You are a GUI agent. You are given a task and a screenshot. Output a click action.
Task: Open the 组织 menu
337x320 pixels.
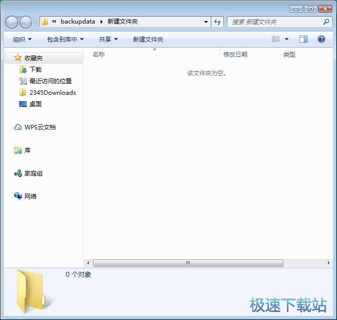[22, 40]
